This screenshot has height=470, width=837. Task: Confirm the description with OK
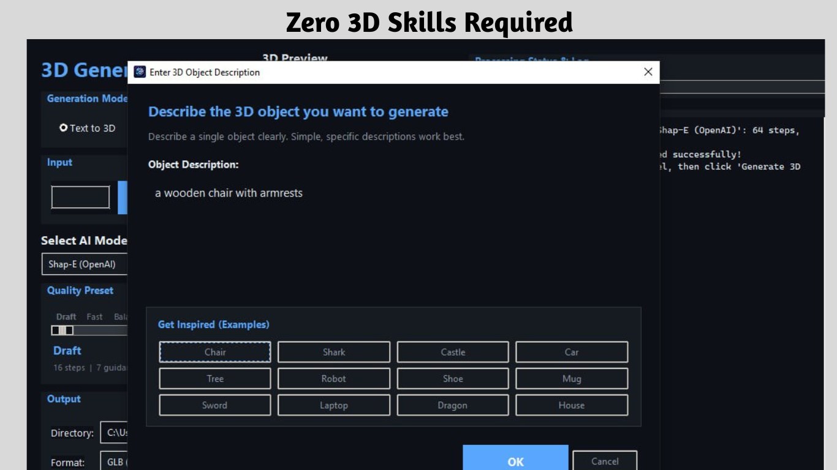point(515,458)
